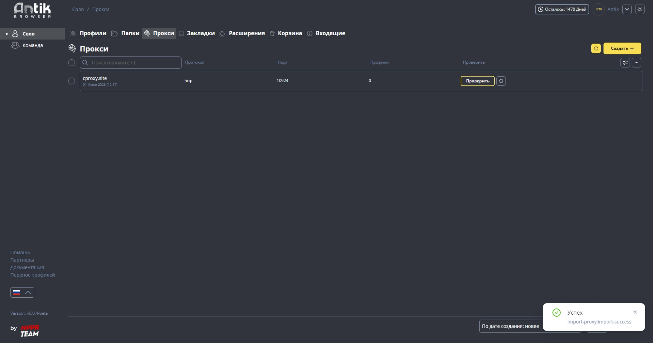Toggle the select-all proxies checkbox

coord(72,63)
